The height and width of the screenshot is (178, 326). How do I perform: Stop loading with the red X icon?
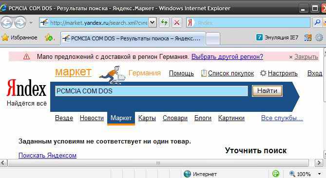[x=177, y=22]
